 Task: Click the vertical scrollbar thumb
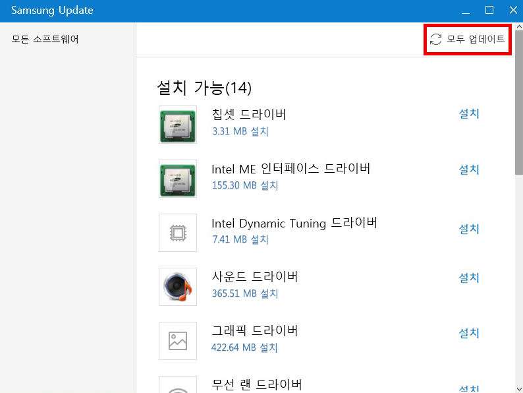coord(519,102)
